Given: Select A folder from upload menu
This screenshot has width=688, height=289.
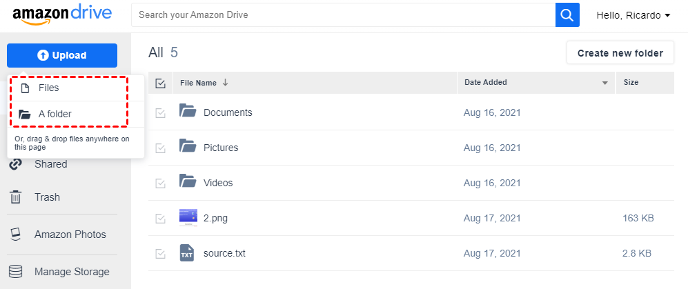Looking at the screenshot, I should click(55, 114).
